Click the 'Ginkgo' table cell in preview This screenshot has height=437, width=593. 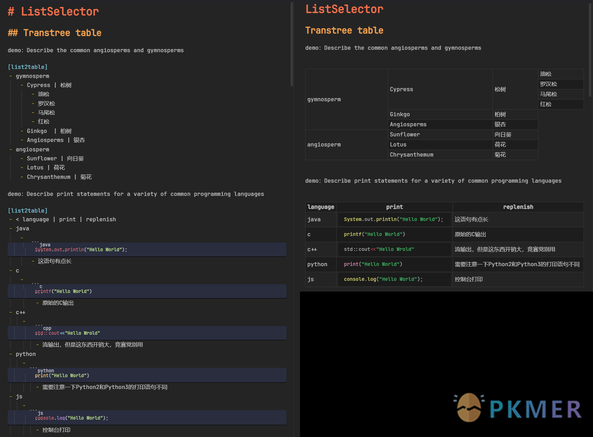tap(440, 114)
